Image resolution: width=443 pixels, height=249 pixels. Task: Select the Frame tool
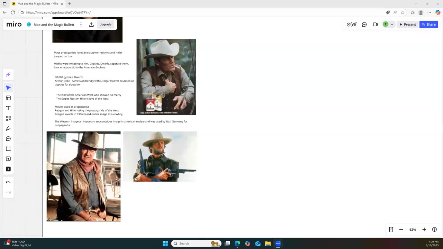(x=8, y=149)
